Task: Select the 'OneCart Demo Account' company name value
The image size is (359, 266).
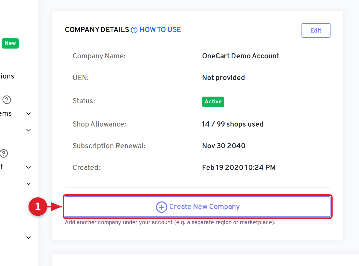Action: (241, 56)
